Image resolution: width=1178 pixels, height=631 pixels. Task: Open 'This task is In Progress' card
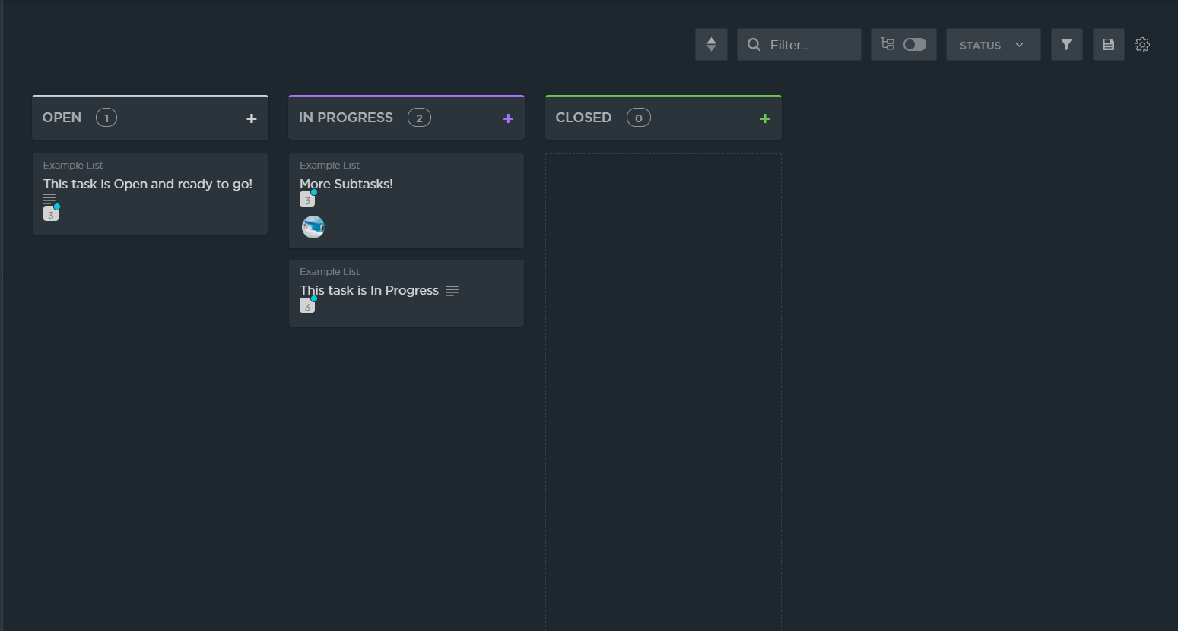pos(406,293)
